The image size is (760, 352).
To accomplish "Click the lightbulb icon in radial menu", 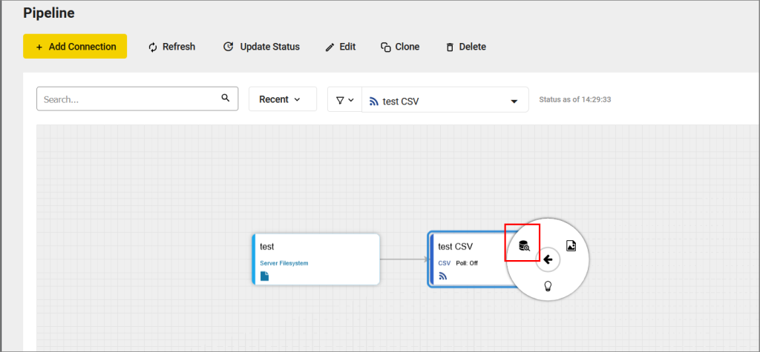I will 548,286.
